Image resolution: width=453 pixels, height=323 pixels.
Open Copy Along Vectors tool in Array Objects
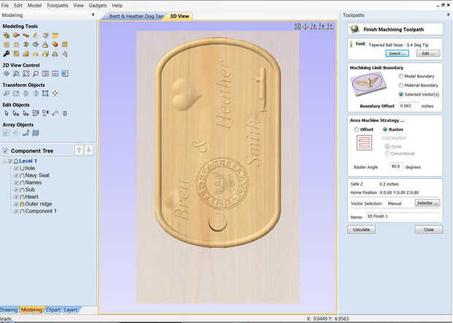(x=26, y=133)
